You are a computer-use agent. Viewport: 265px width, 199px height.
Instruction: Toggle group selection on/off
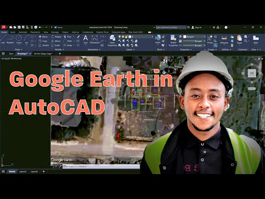(215, 45)
